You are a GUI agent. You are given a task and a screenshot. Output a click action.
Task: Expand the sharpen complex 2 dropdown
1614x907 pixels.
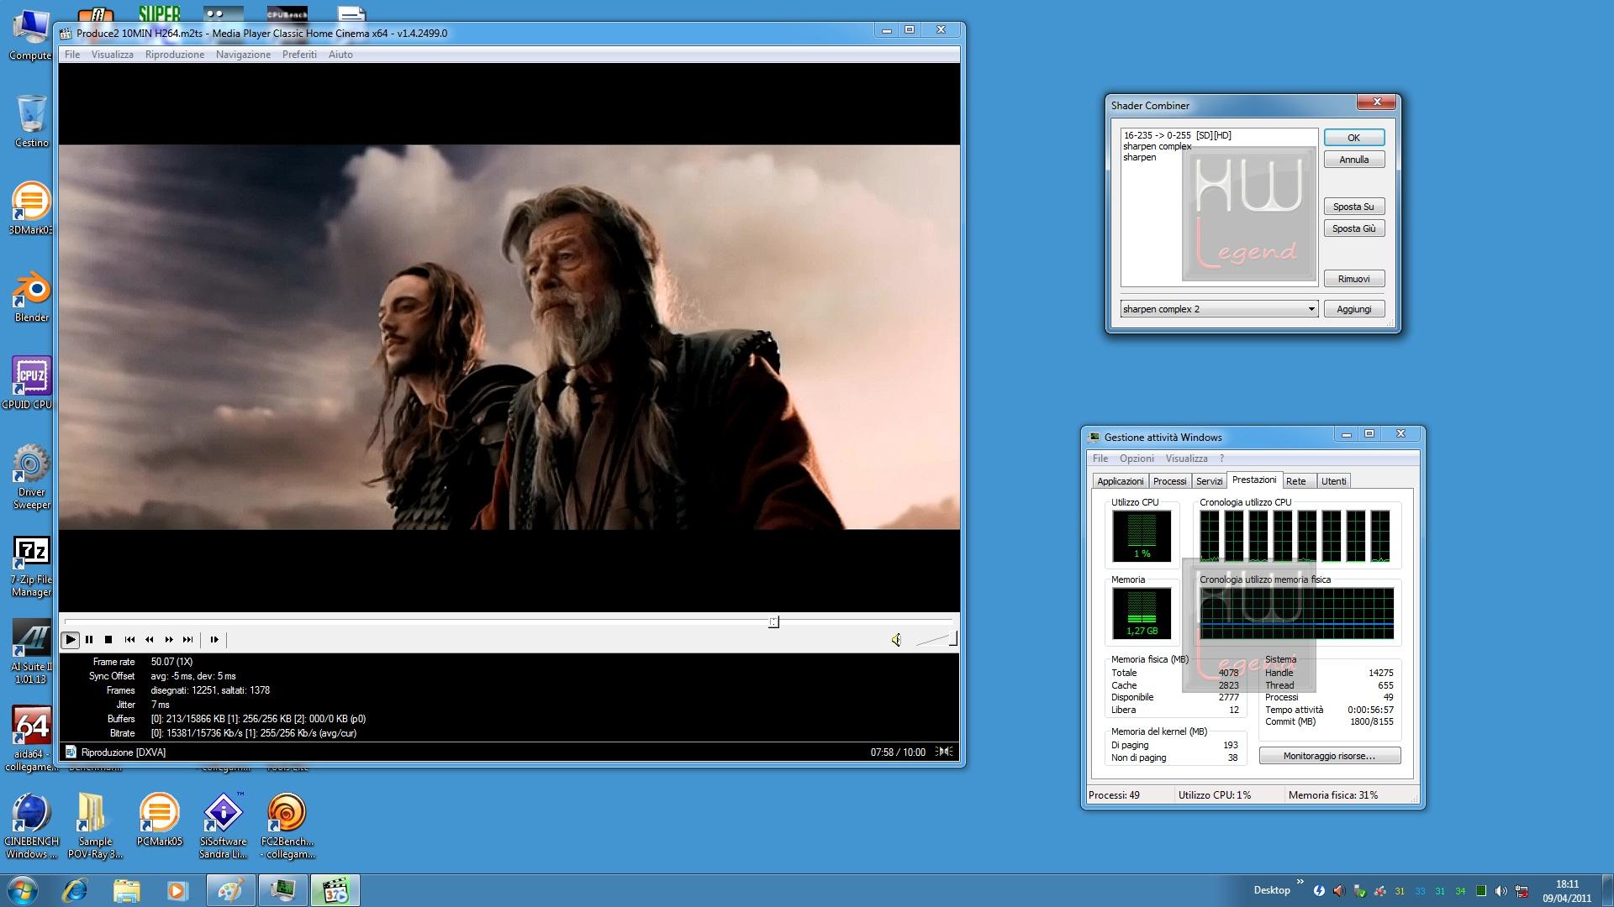coord(1311,309)
